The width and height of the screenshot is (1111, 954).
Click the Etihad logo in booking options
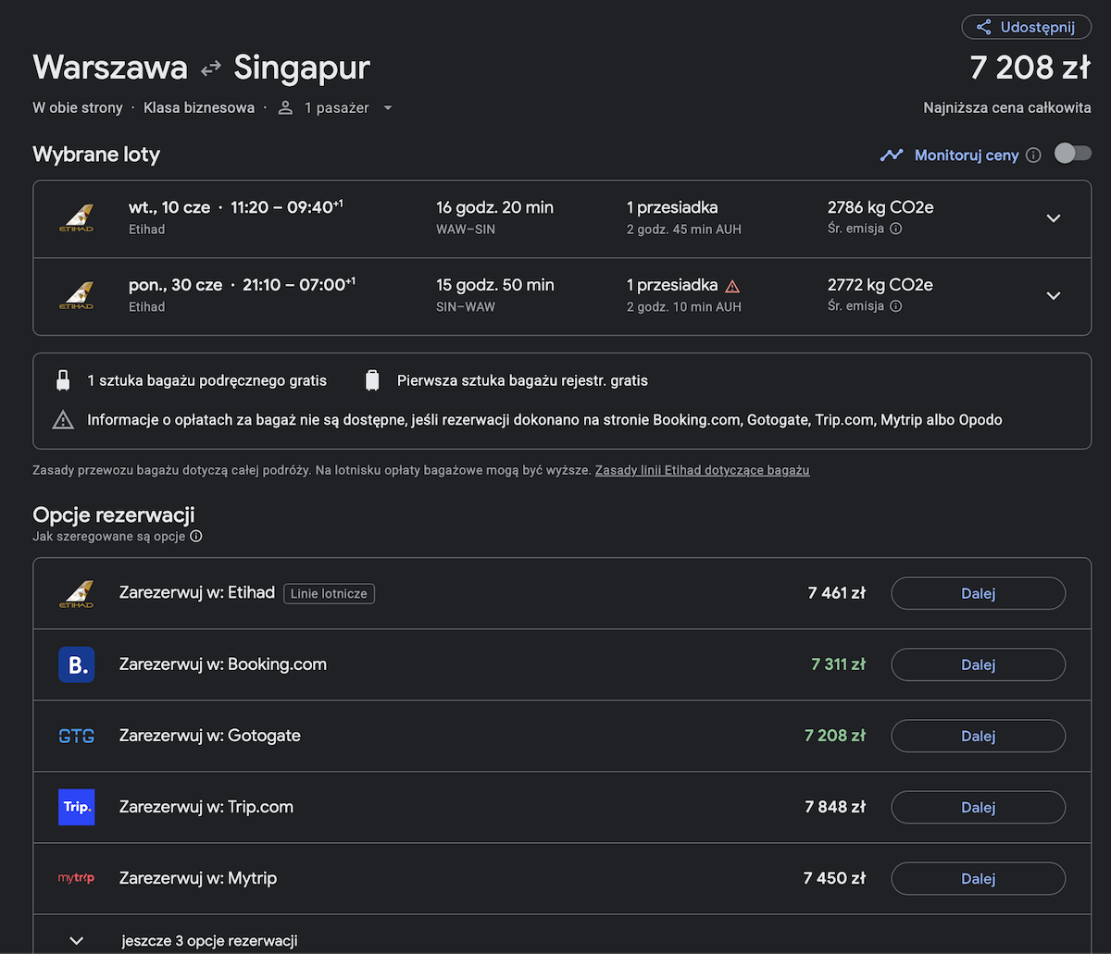pos(76,593)
